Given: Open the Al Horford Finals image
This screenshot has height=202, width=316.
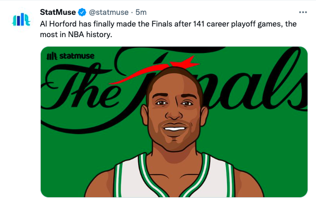Looking at the screenshot, I should [174, 122].
